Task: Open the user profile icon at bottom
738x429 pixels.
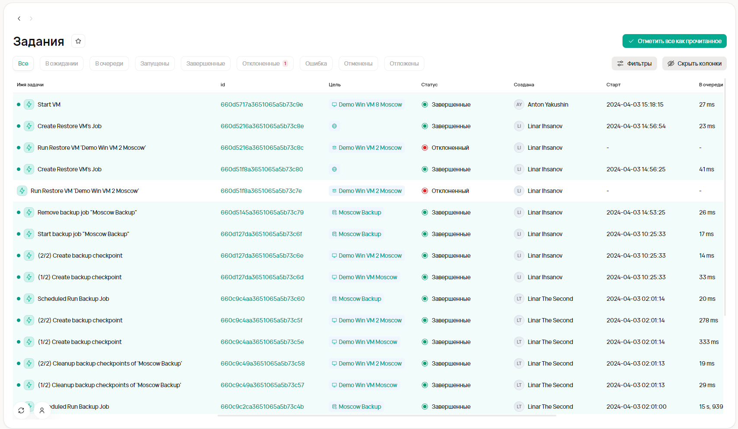Action: tap(42, 410)
